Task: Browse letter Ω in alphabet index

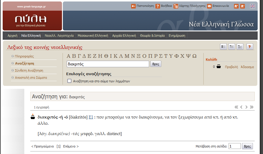Action: pyautogui.click(x=195, y=56)
